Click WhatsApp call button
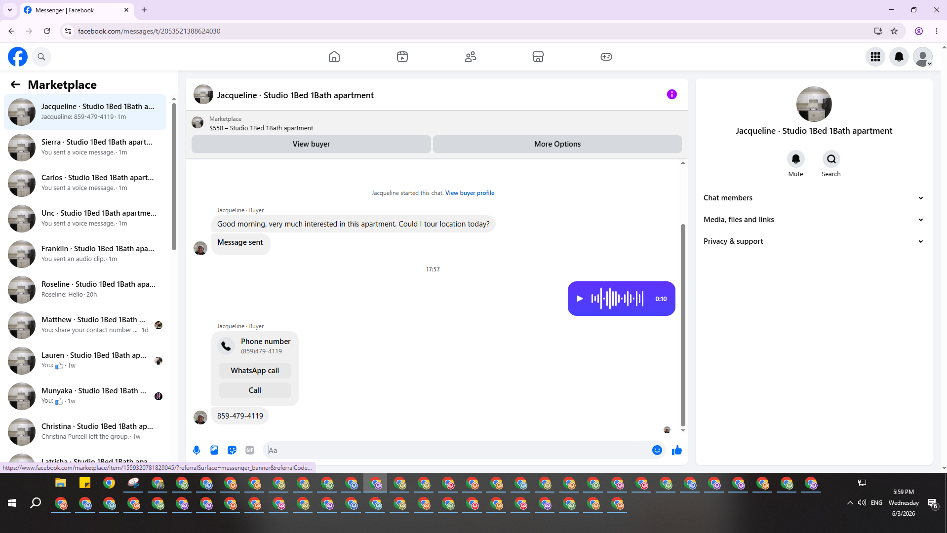The width and height of the screenshot is (947, 533). [x=255, y=371]
